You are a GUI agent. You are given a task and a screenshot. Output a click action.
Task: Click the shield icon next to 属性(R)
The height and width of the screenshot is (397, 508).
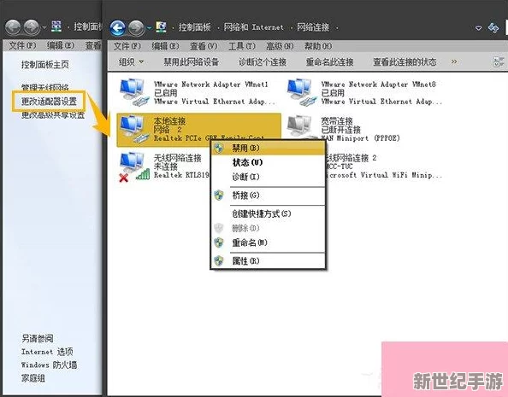coord(219,260)
